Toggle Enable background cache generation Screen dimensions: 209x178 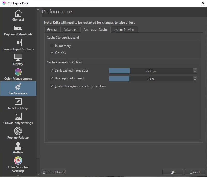click(52, 86)
